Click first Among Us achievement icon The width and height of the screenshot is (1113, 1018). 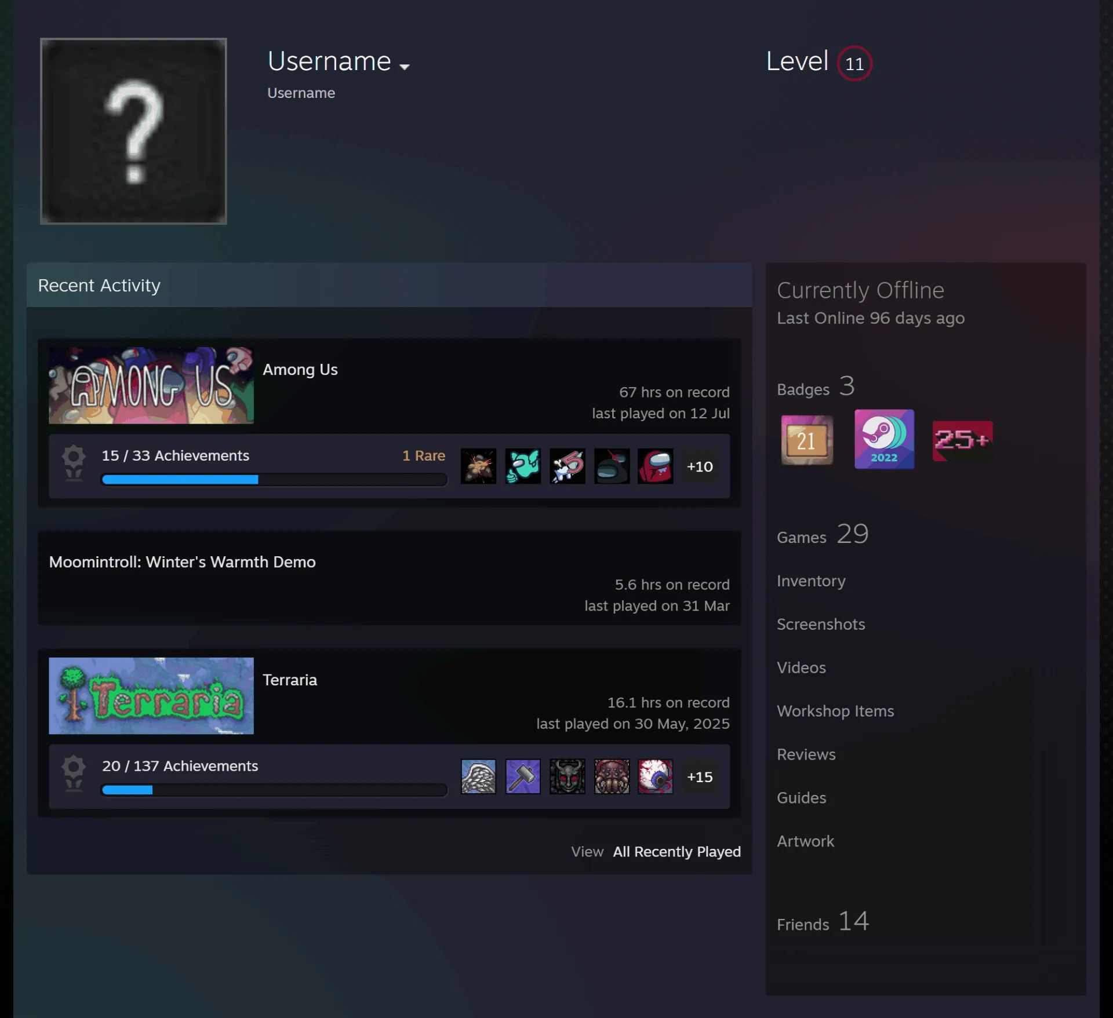478,466
